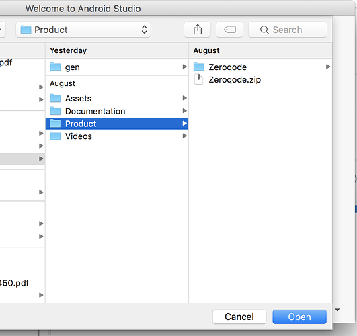The width and height of the screenshot is (357, 336).
Task: Click the selected Product folder icon
Action: (55, 124)
